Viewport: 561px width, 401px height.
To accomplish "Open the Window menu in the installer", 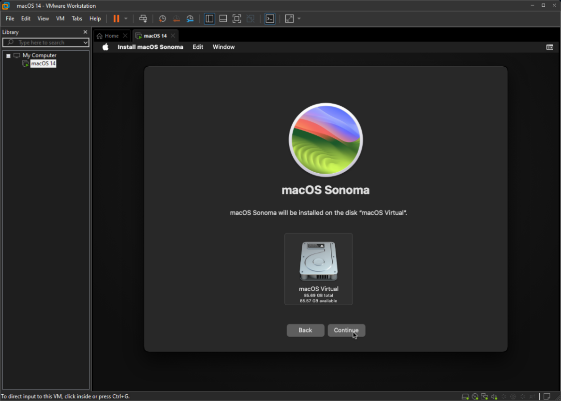I will [x=223, y=47].
